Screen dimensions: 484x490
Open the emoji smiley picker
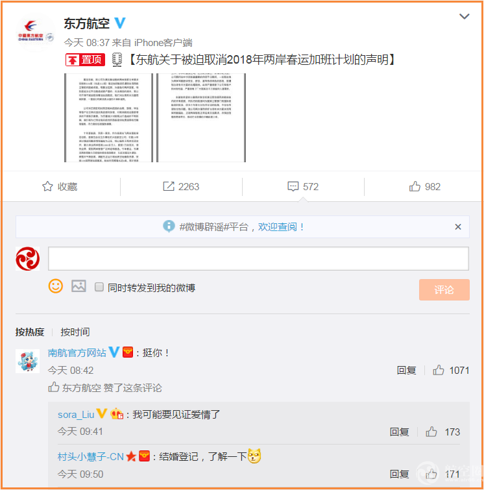click(56, 286)
